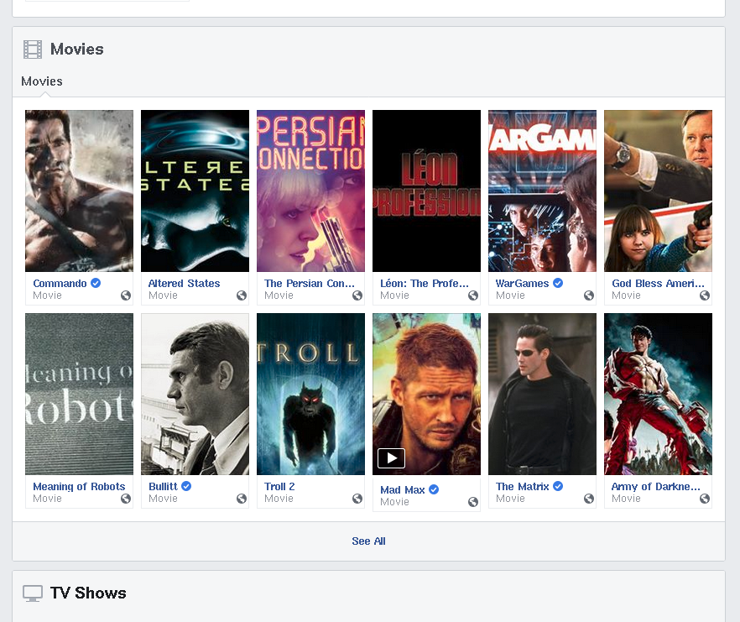The image size is (740, 622).
Task: Open the globe privacy icon for The Matrix
Action: coord(589,499)
